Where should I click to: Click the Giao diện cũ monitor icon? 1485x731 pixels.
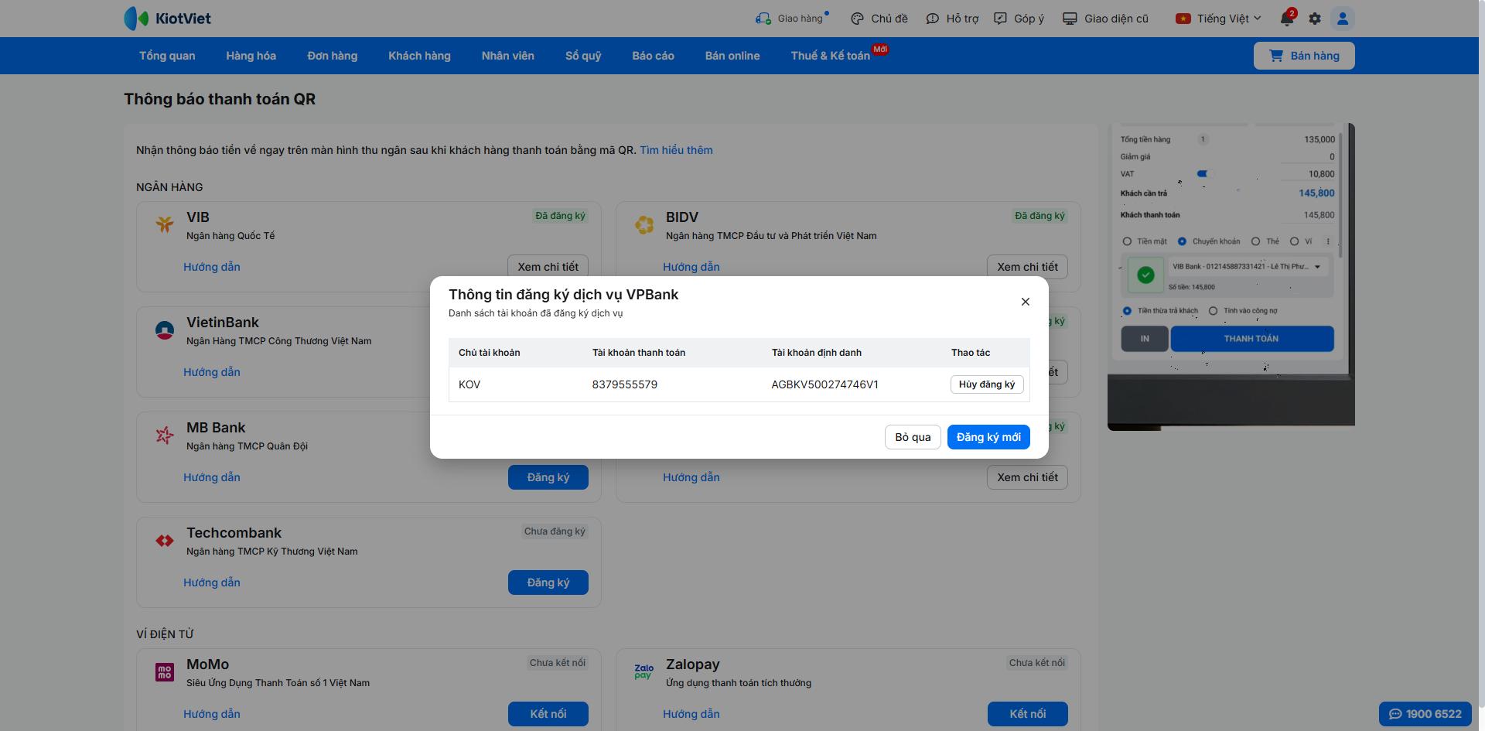[1070, 19]
